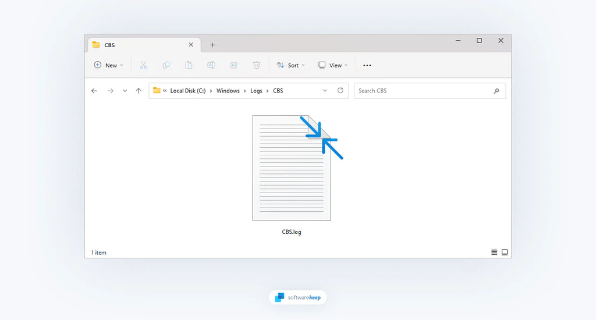Viewport: 596px width, 320px height.
Task: Open the View layout dropdown
Action: point(333,65)
